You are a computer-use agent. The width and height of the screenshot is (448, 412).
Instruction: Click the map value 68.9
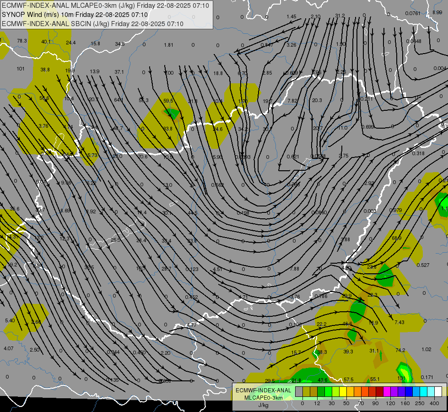pos(397,238)
